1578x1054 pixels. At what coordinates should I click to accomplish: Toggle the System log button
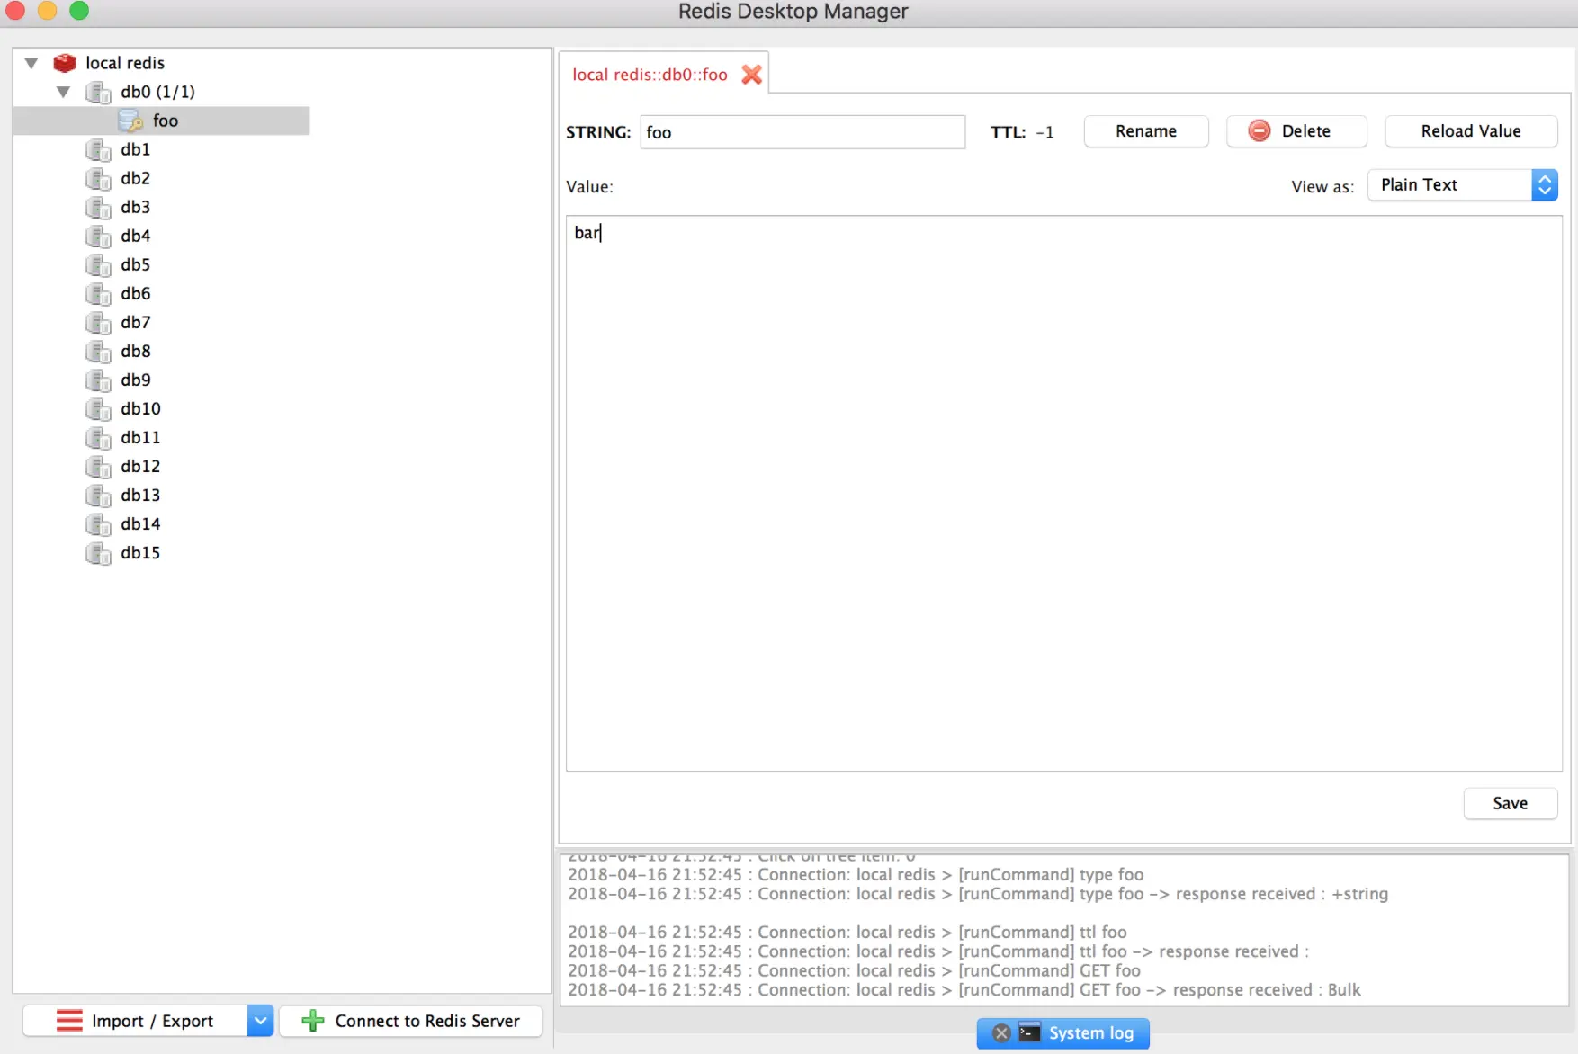tap(1063, 1033)
